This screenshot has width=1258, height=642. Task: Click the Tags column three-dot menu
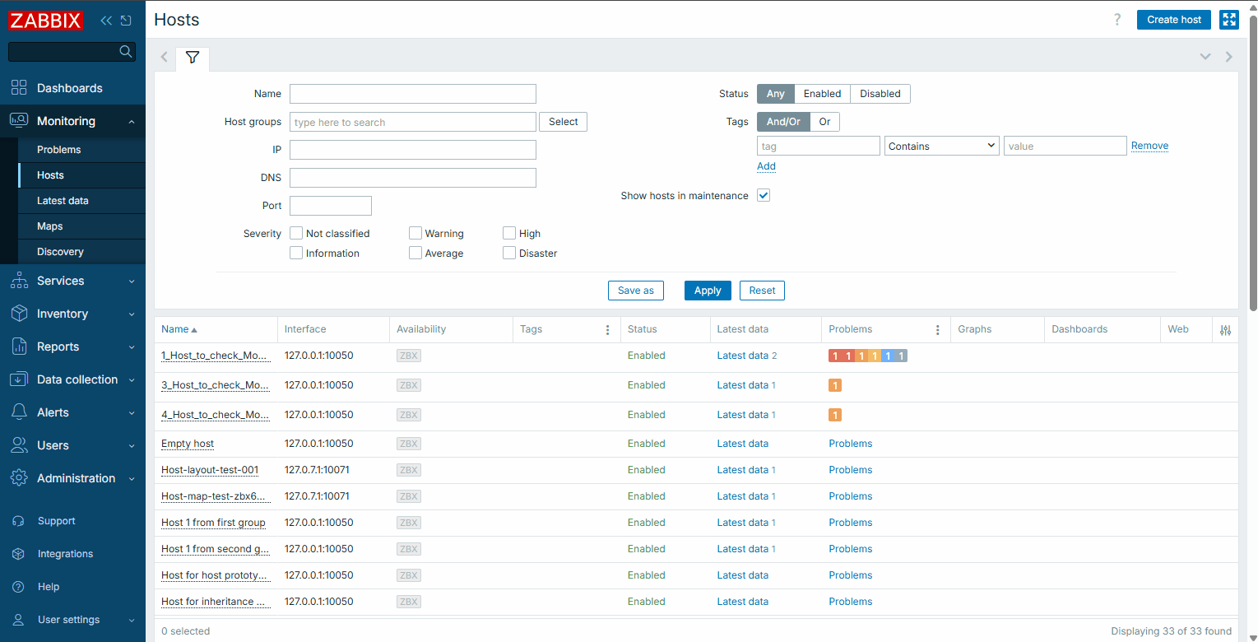click(x=608, y=330)
